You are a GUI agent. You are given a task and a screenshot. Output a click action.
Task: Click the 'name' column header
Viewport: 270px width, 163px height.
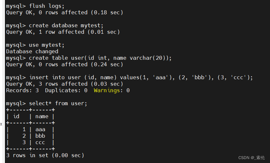coord(42,116)
